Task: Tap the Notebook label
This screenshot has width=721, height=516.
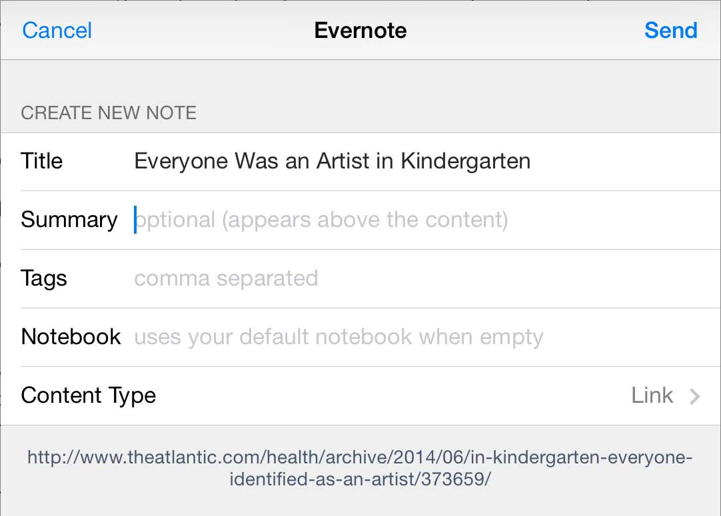Action: [71, 336]
